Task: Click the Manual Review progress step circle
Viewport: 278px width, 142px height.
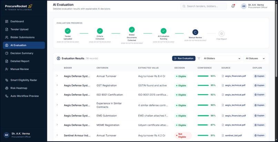Action: (195, 32)
